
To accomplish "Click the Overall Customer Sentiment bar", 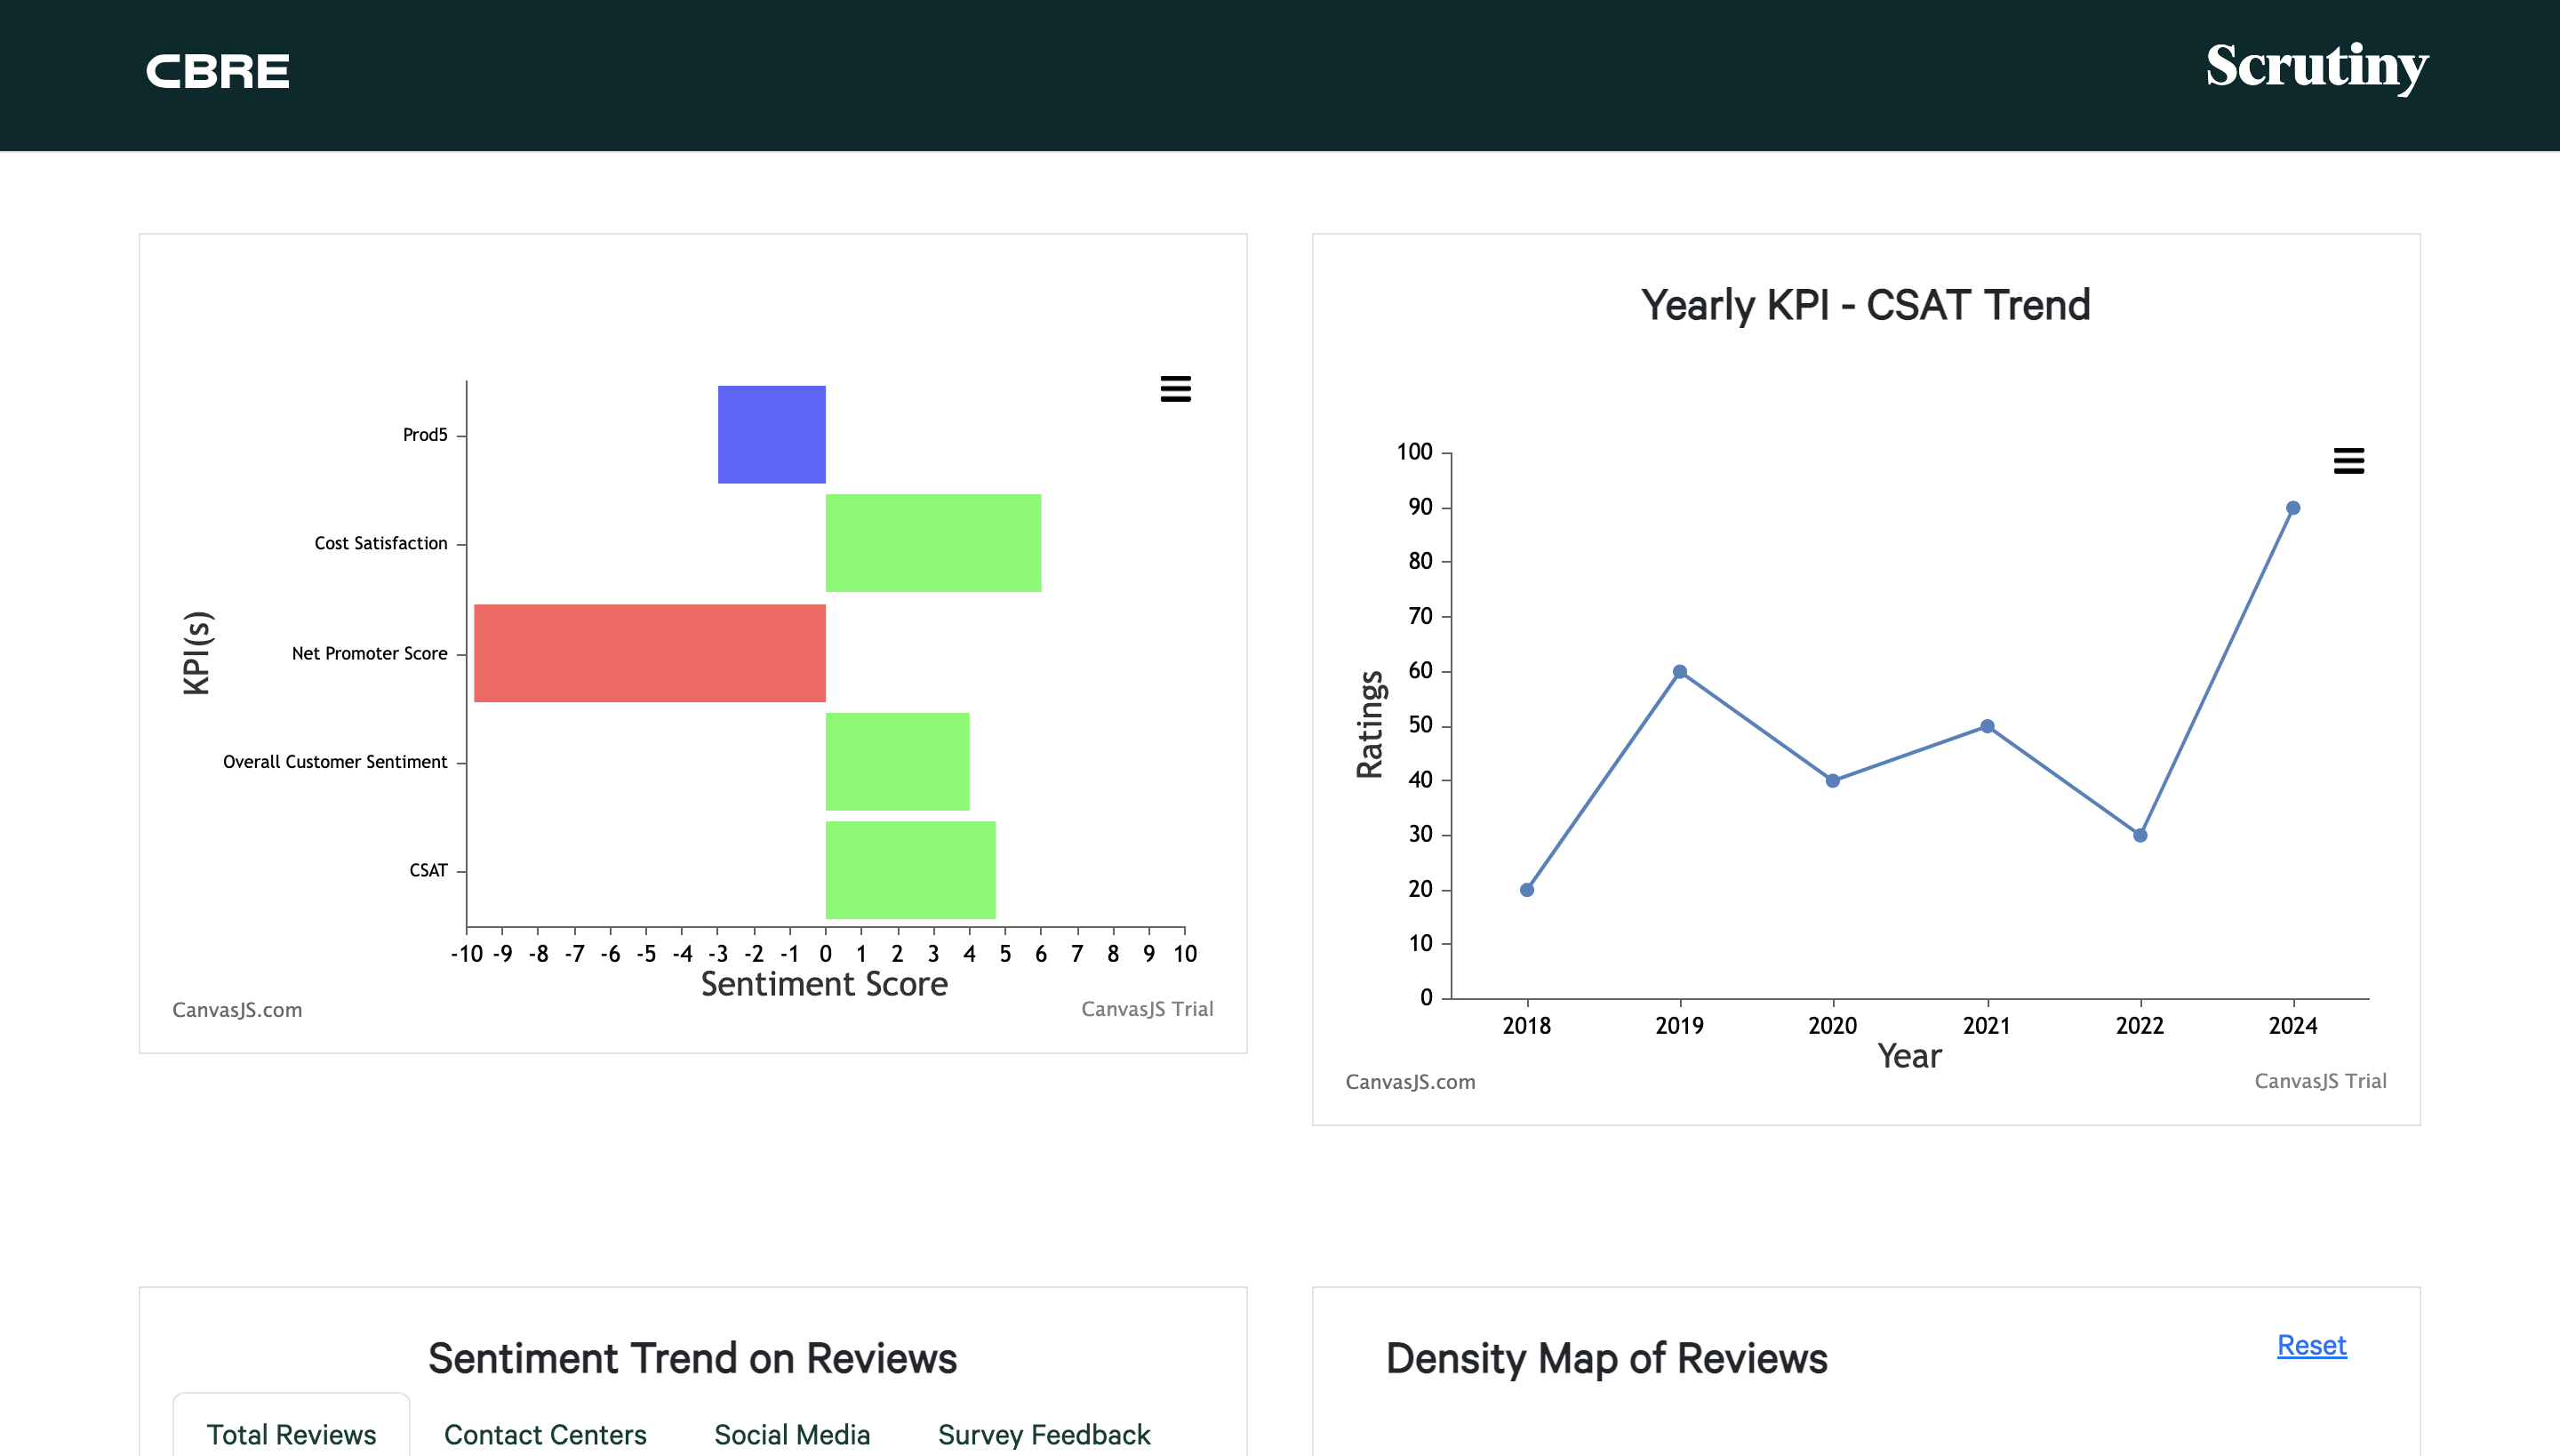I will point(897,762).
